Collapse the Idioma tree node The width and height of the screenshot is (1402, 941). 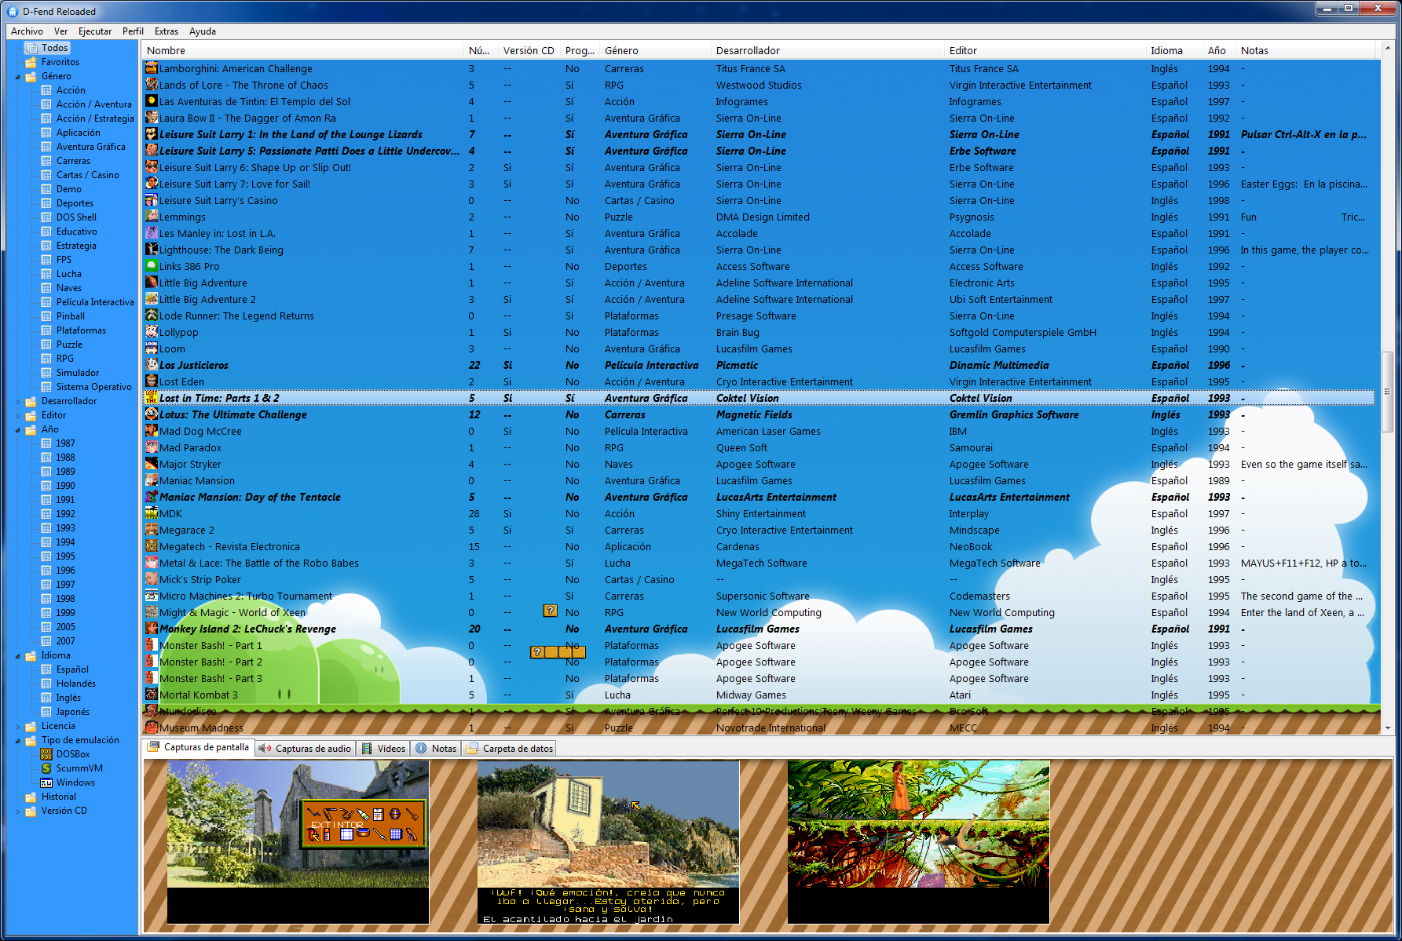point(17,656)
